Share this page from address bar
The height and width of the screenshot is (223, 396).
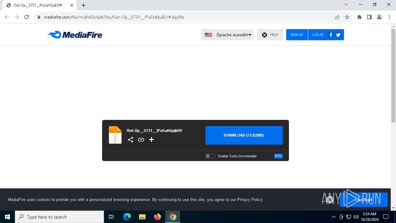[337, 17]
